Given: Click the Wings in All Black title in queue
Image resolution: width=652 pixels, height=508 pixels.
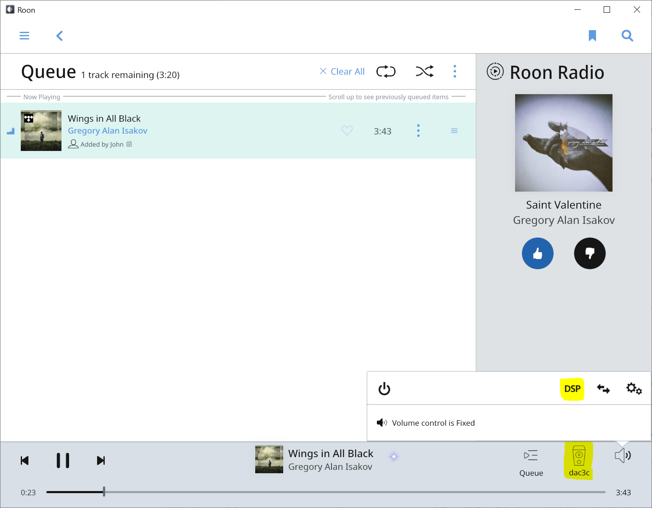Looking at the screenshot, I should click(x=104, y=118).
